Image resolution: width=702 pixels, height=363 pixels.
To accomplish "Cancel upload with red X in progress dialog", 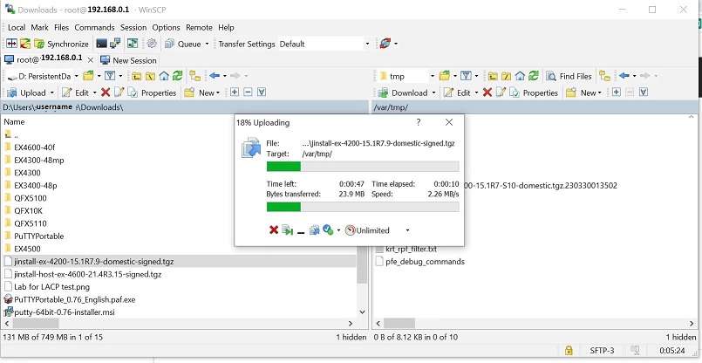I will pos(274,230).
